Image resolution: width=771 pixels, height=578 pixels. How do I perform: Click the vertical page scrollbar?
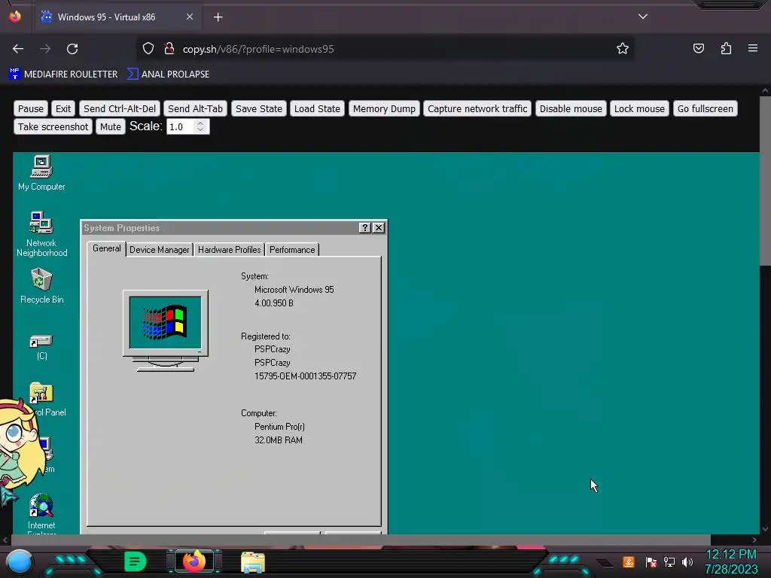click(765, 181)
